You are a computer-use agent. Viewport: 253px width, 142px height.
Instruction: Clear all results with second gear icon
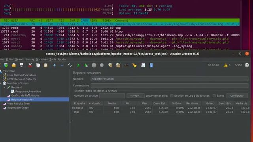(118, 65)
